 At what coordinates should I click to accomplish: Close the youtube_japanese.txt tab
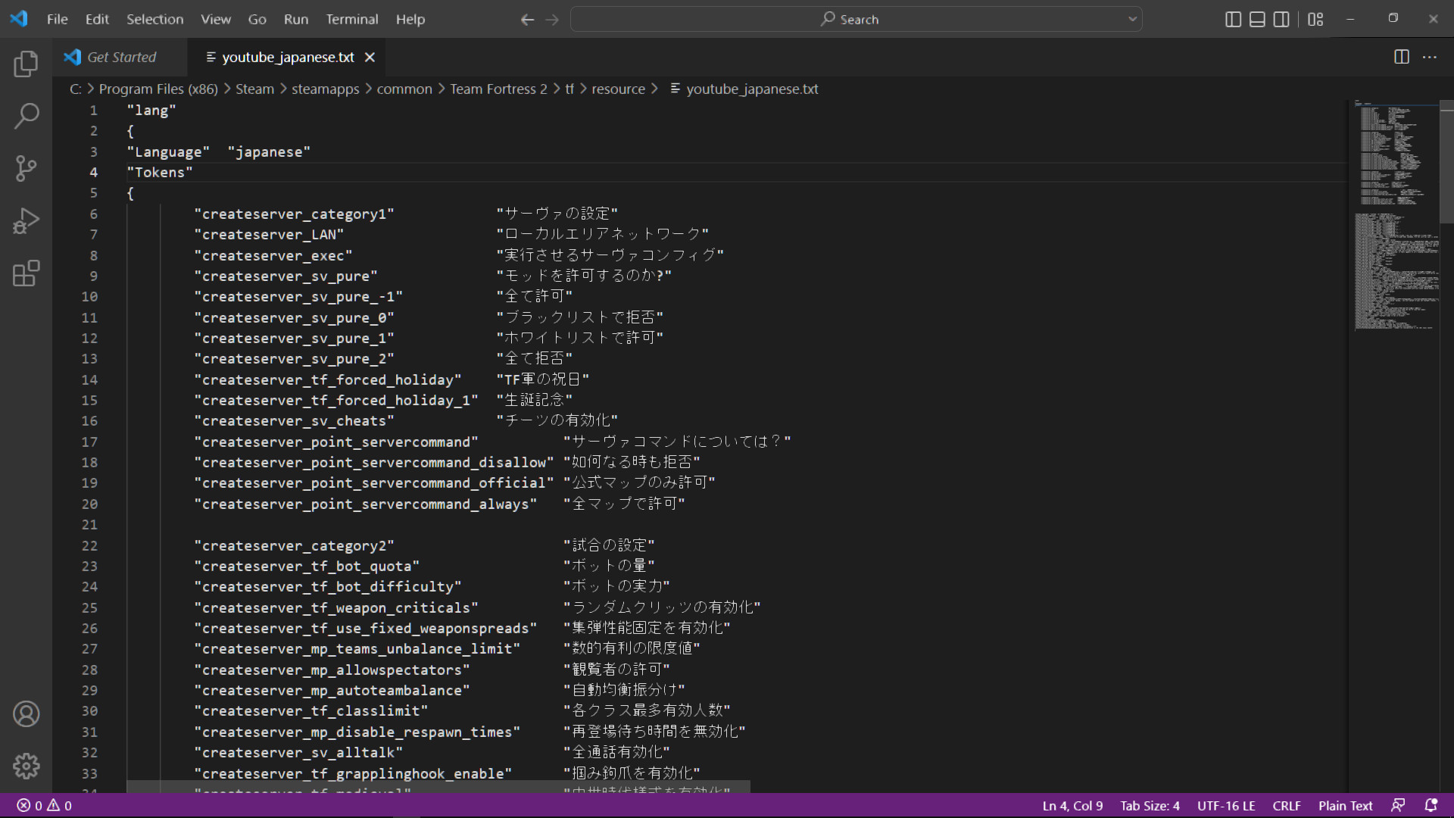click(370, 58)
